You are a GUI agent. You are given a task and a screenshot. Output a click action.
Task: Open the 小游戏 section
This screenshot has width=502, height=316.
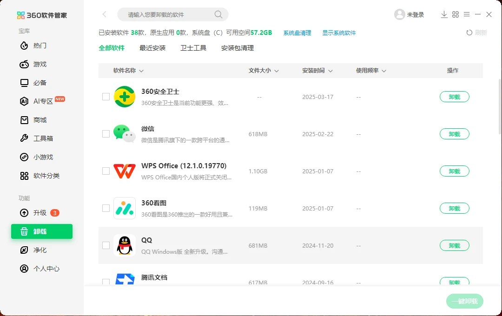(x=37, y=157)
